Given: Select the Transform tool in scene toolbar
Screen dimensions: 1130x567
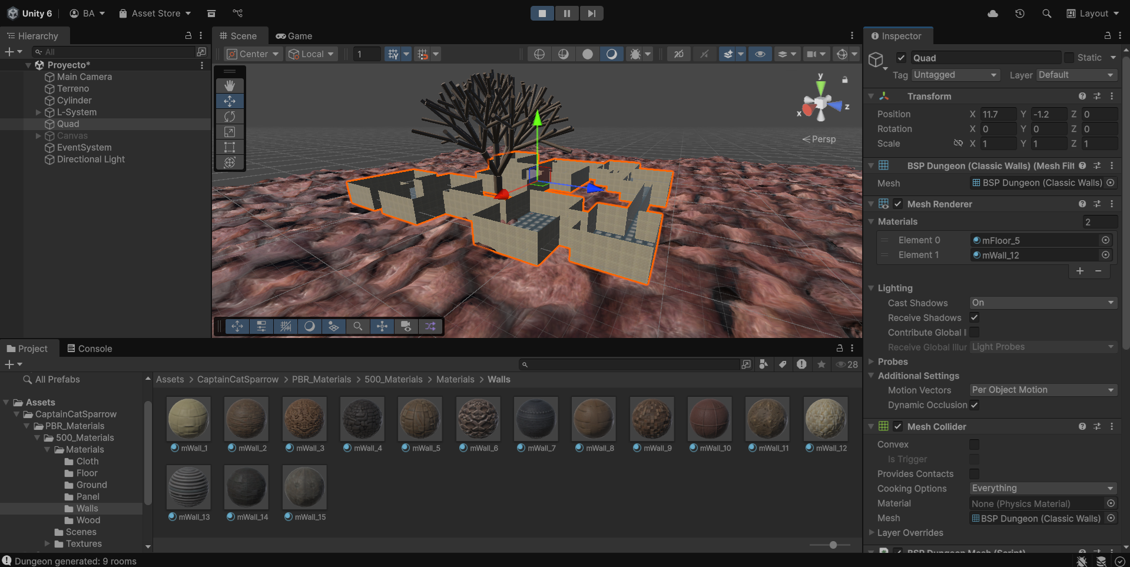Looking at the screenshot, I should (x=230, y=163).
